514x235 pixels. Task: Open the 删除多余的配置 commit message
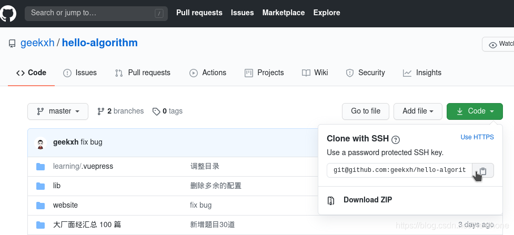click(216, 186)
